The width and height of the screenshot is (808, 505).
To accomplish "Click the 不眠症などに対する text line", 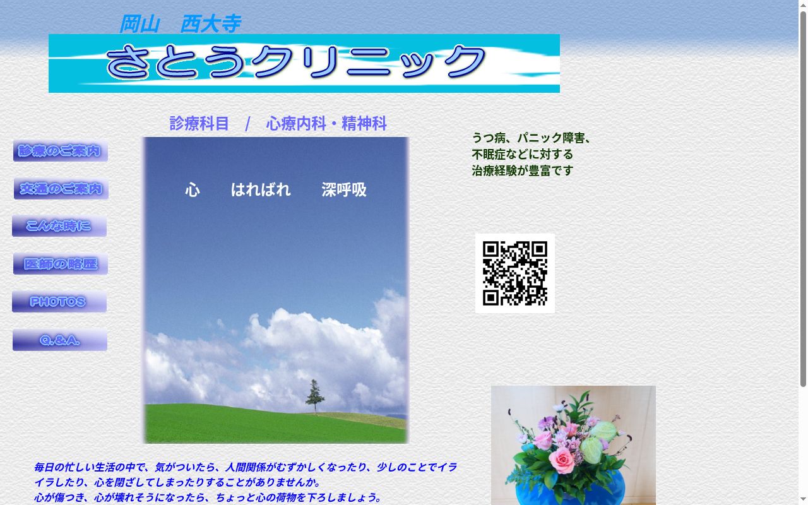I will 523,154.
